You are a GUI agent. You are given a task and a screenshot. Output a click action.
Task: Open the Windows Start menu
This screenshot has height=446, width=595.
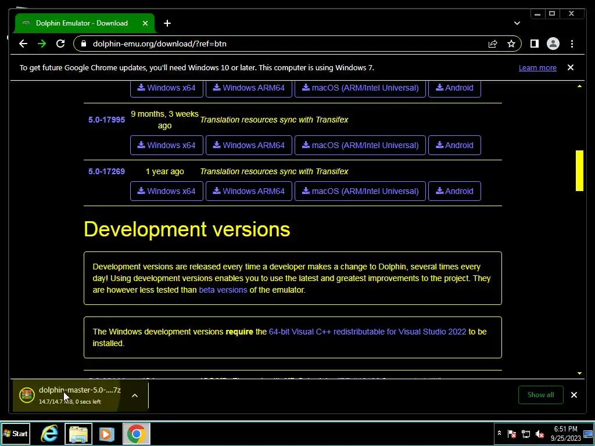pos(16,433)
